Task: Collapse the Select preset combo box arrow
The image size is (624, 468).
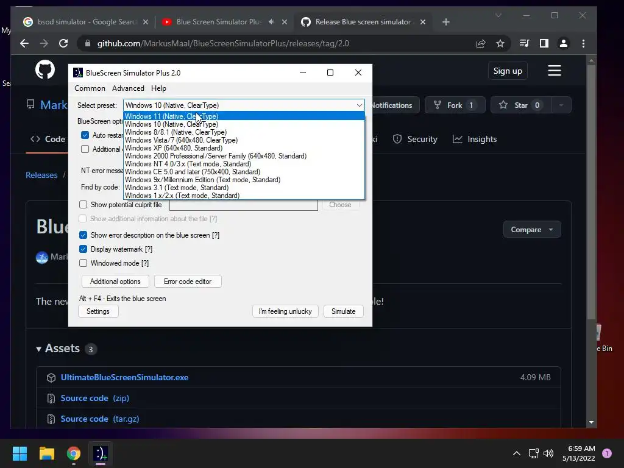Action: 360,105
